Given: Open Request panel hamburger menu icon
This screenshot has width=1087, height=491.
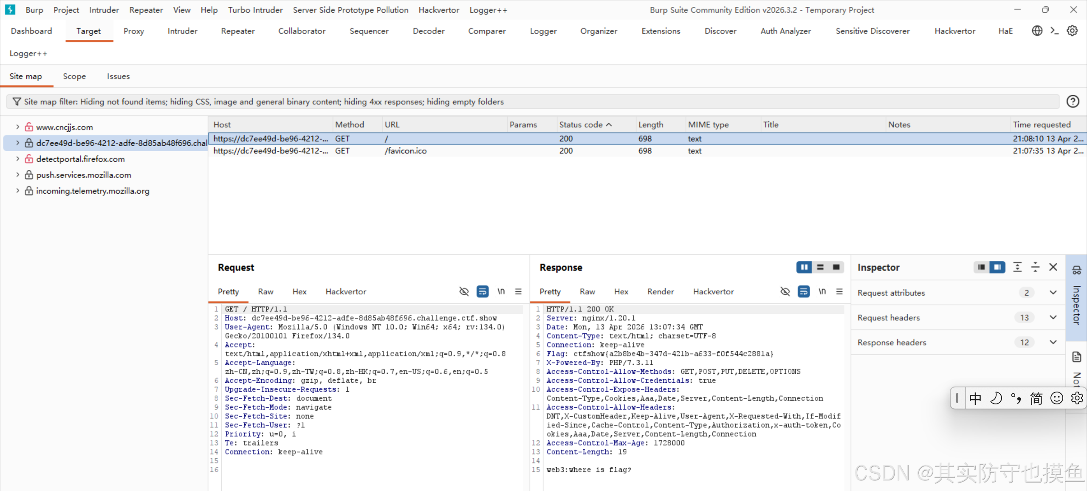Looking at the screenshot, I should tap(518, 291).
